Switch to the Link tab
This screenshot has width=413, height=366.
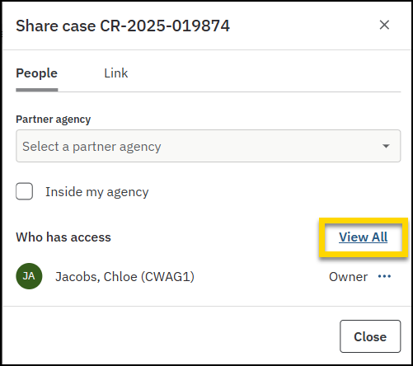(116, 73)
